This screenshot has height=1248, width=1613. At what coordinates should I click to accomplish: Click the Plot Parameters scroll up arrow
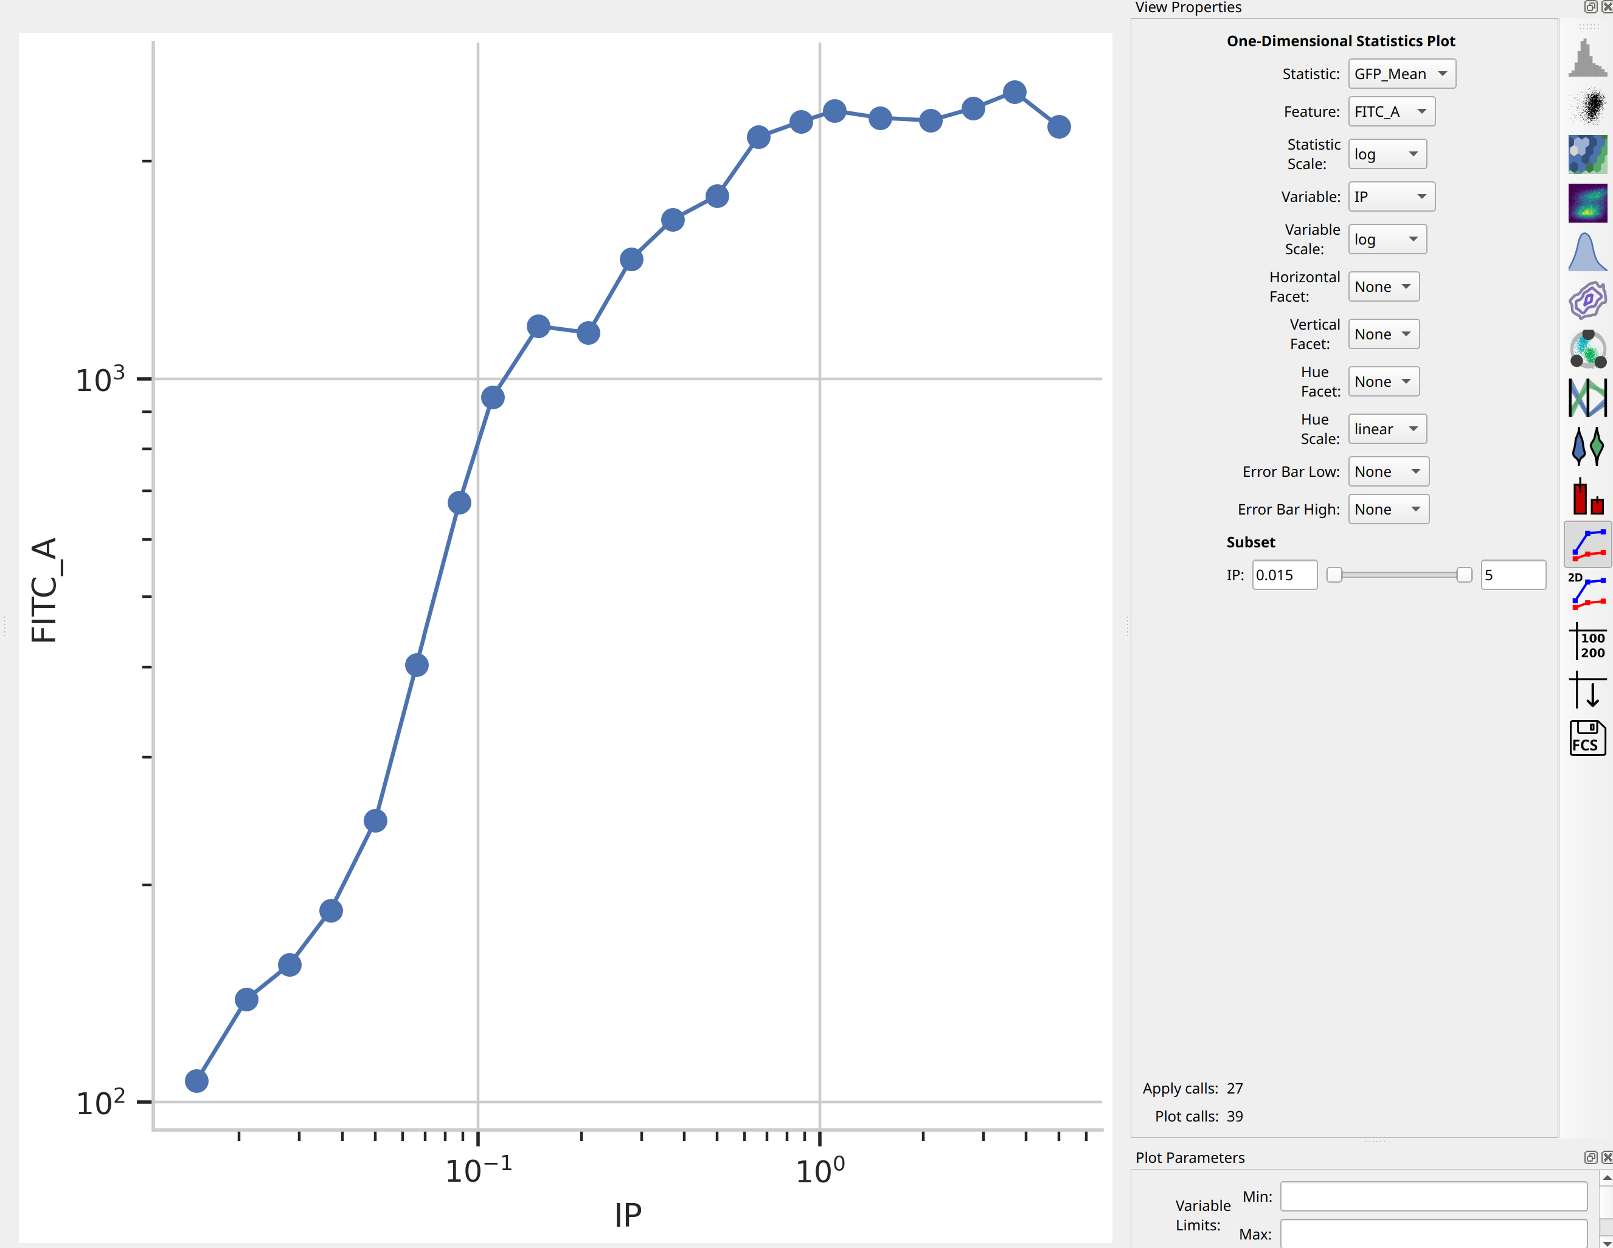(1606, 1177)
